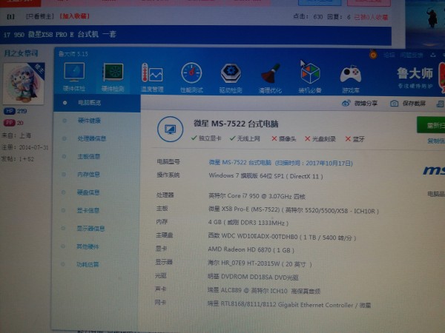Click 只看楼主 link in forum page

pyautogui.click(x=40, y=16)
